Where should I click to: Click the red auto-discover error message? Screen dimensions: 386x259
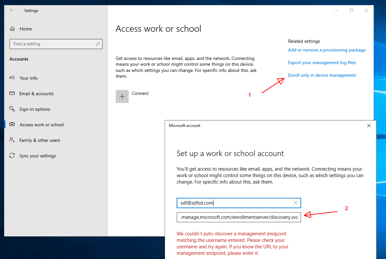tap(232, 243)
